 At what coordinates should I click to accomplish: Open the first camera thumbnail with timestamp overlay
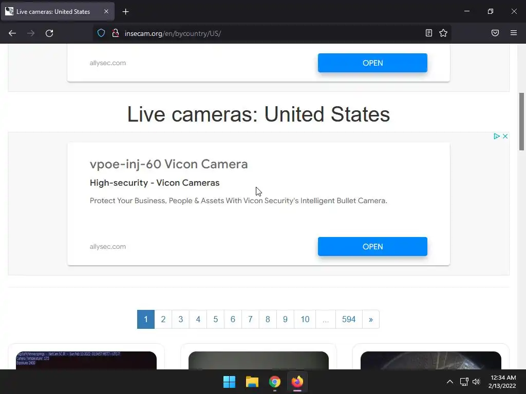click(x=86, y=360)
